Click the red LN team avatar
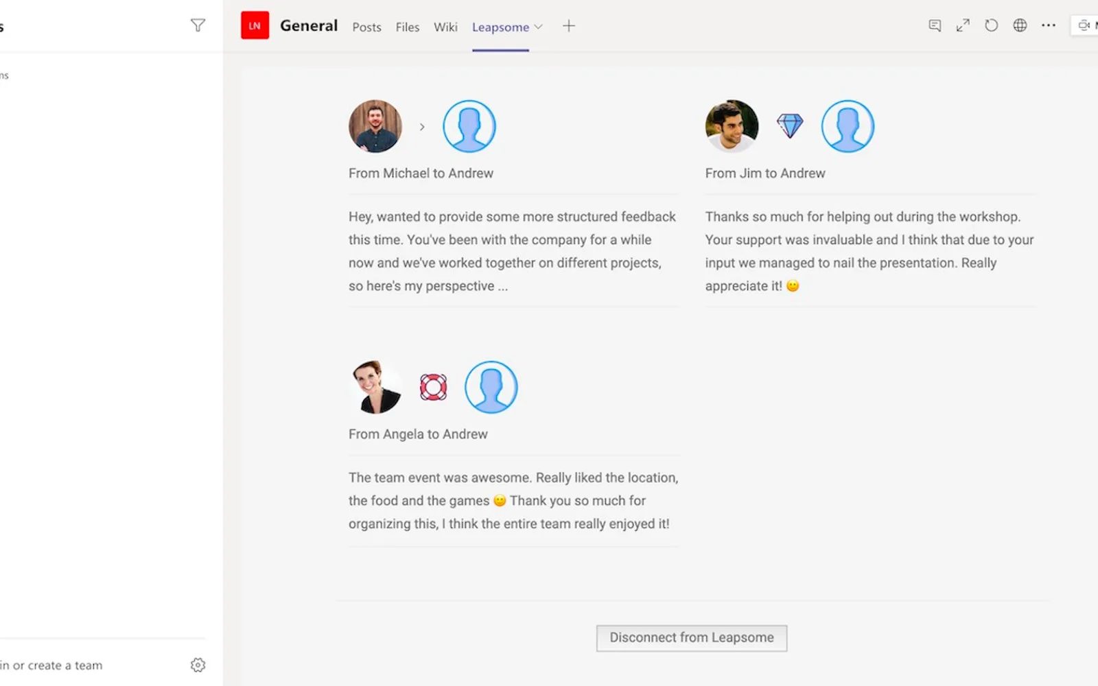The image size is (1098, 686). [255, 25]
